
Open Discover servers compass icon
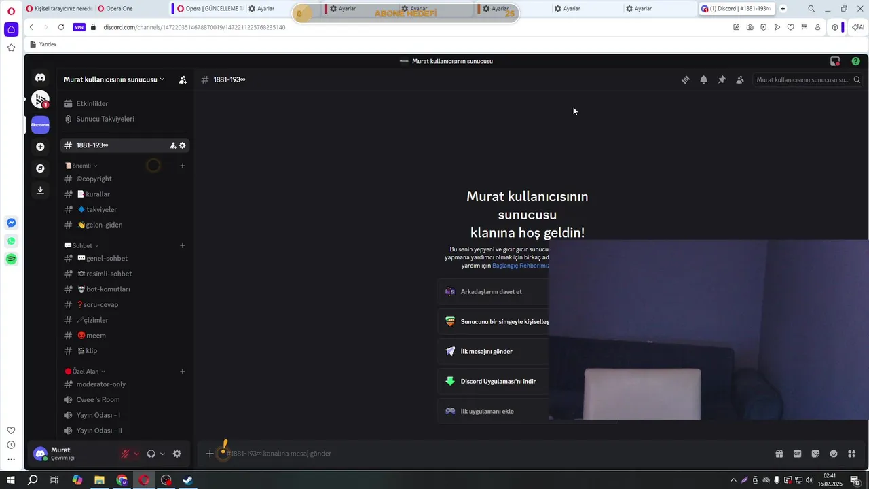[x=40, y=168]
